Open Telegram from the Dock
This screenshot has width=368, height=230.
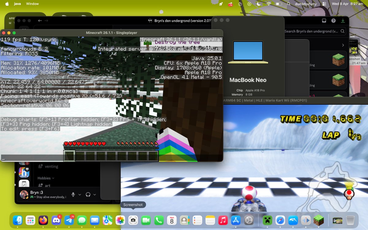pos(69,220)
